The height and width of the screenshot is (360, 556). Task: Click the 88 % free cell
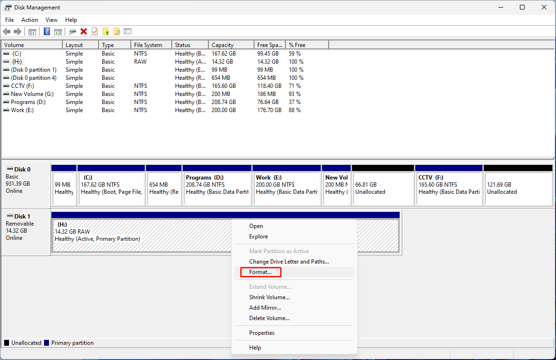pyautogui.click(x=295, y=110)
